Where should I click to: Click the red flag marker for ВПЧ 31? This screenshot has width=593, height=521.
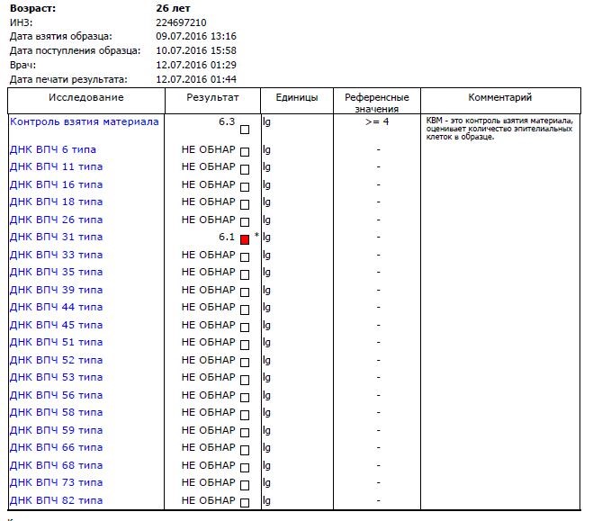245,239
